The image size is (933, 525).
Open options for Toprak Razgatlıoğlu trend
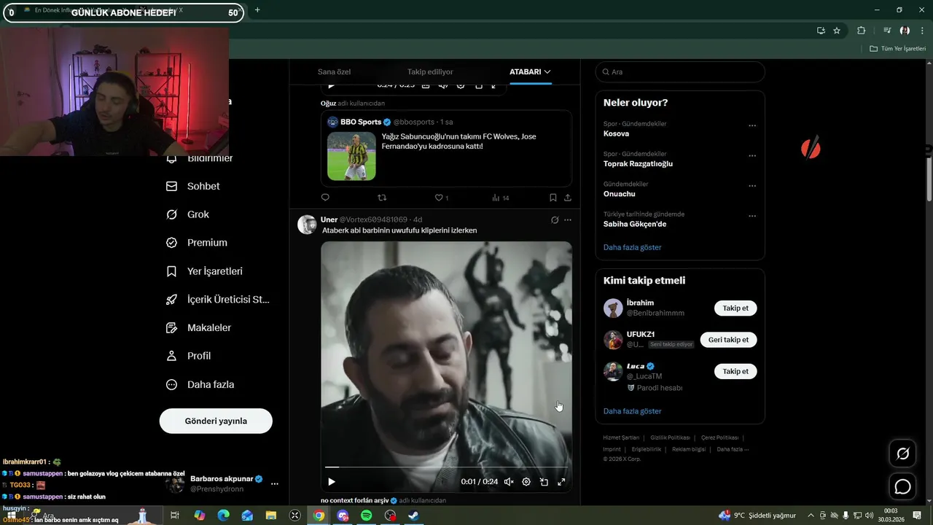pyautogui.click(x=752, y=156)
